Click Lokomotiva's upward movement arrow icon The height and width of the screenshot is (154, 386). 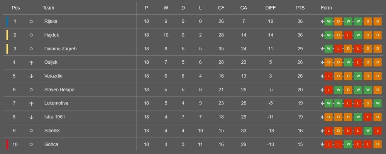click(x=31, y=103)
